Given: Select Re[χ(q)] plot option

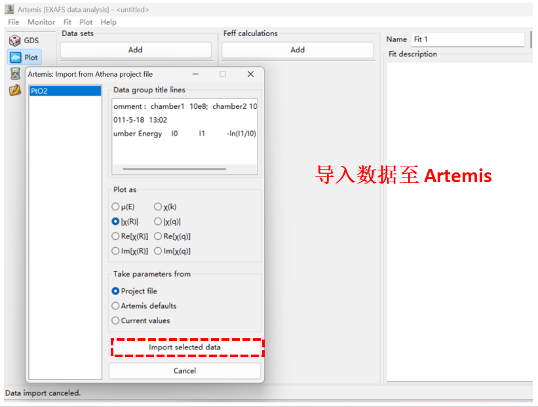Looking at the screenshot, I should pyautogui.click(x=172, y=237).
